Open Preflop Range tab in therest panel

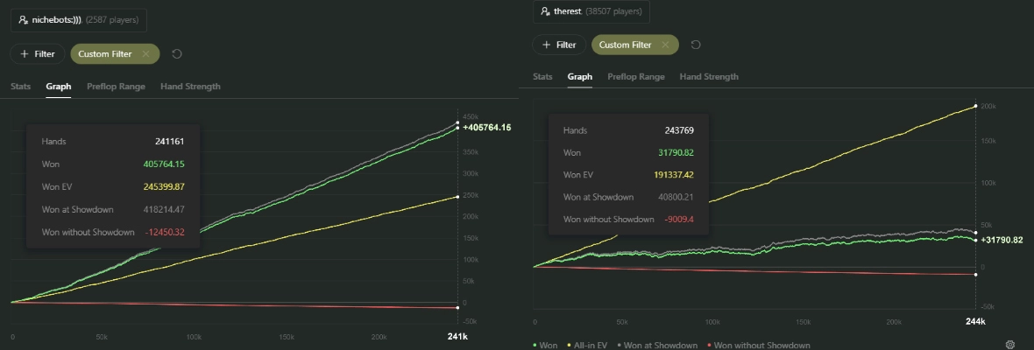pos(636,76)
